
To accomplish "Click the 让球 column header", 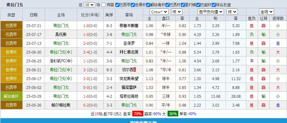I will click(x=264, y=18).
